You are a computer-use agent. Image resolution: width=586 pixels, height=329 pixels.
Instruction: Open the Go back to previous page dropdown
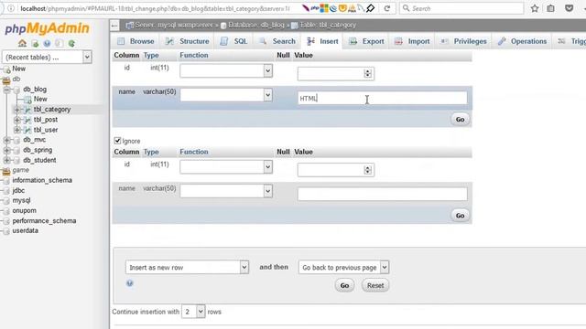coord(344,268)
